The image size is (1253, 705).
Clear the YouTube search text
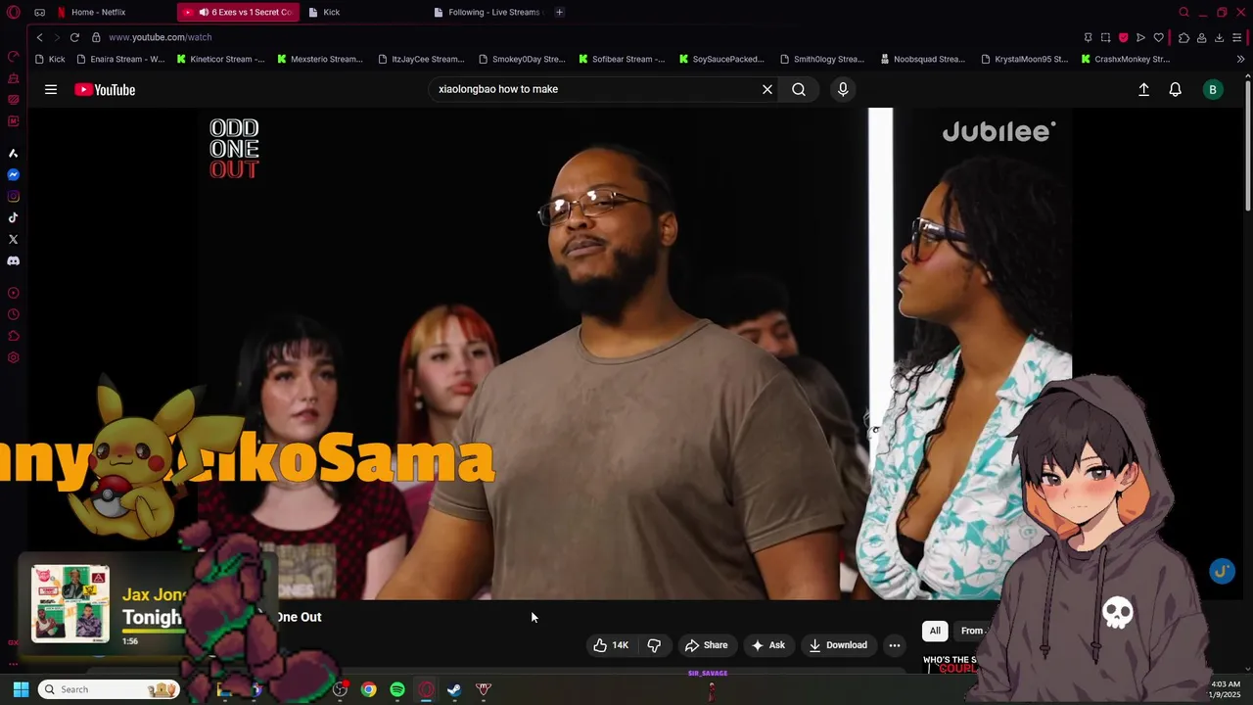pos(767,89)
